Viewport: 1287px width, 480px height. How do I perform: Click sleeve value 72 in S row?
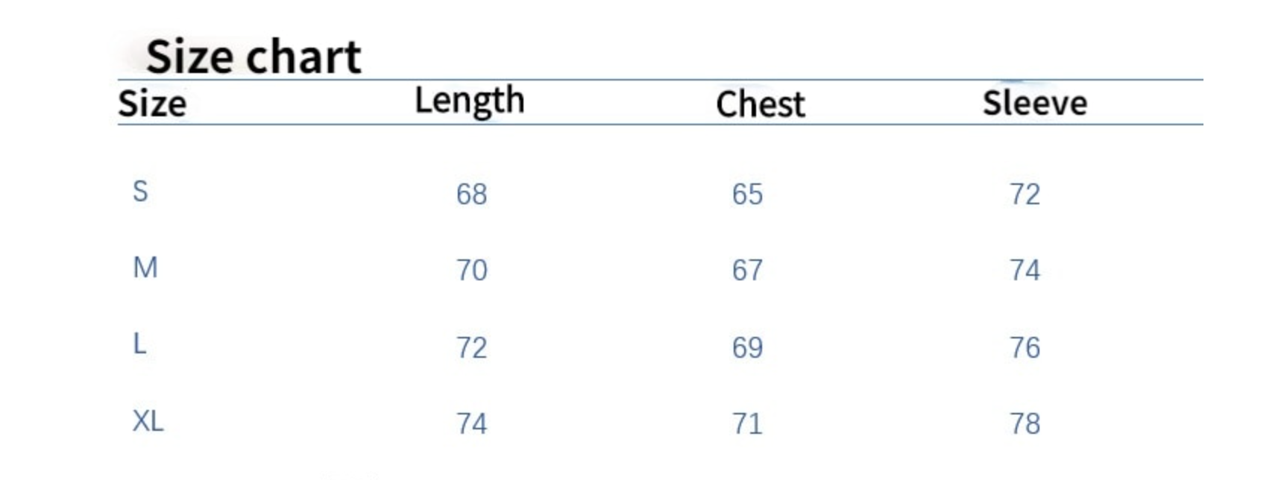tap(1025, 195)
